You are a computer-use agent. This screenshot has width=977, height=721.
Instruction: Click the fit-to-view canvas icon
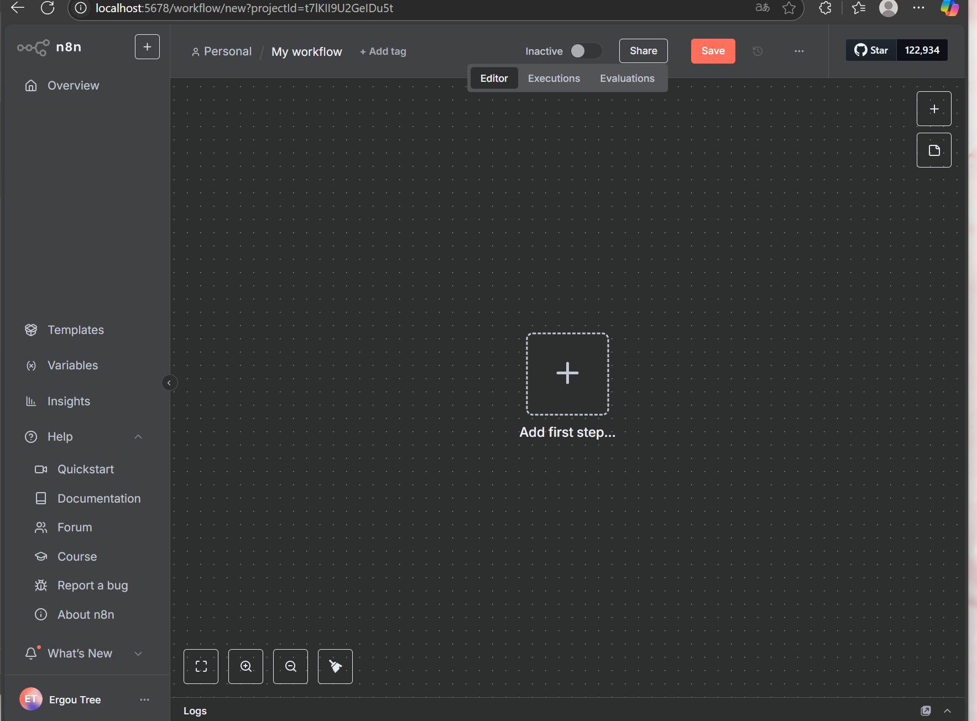tap(201, 666)
